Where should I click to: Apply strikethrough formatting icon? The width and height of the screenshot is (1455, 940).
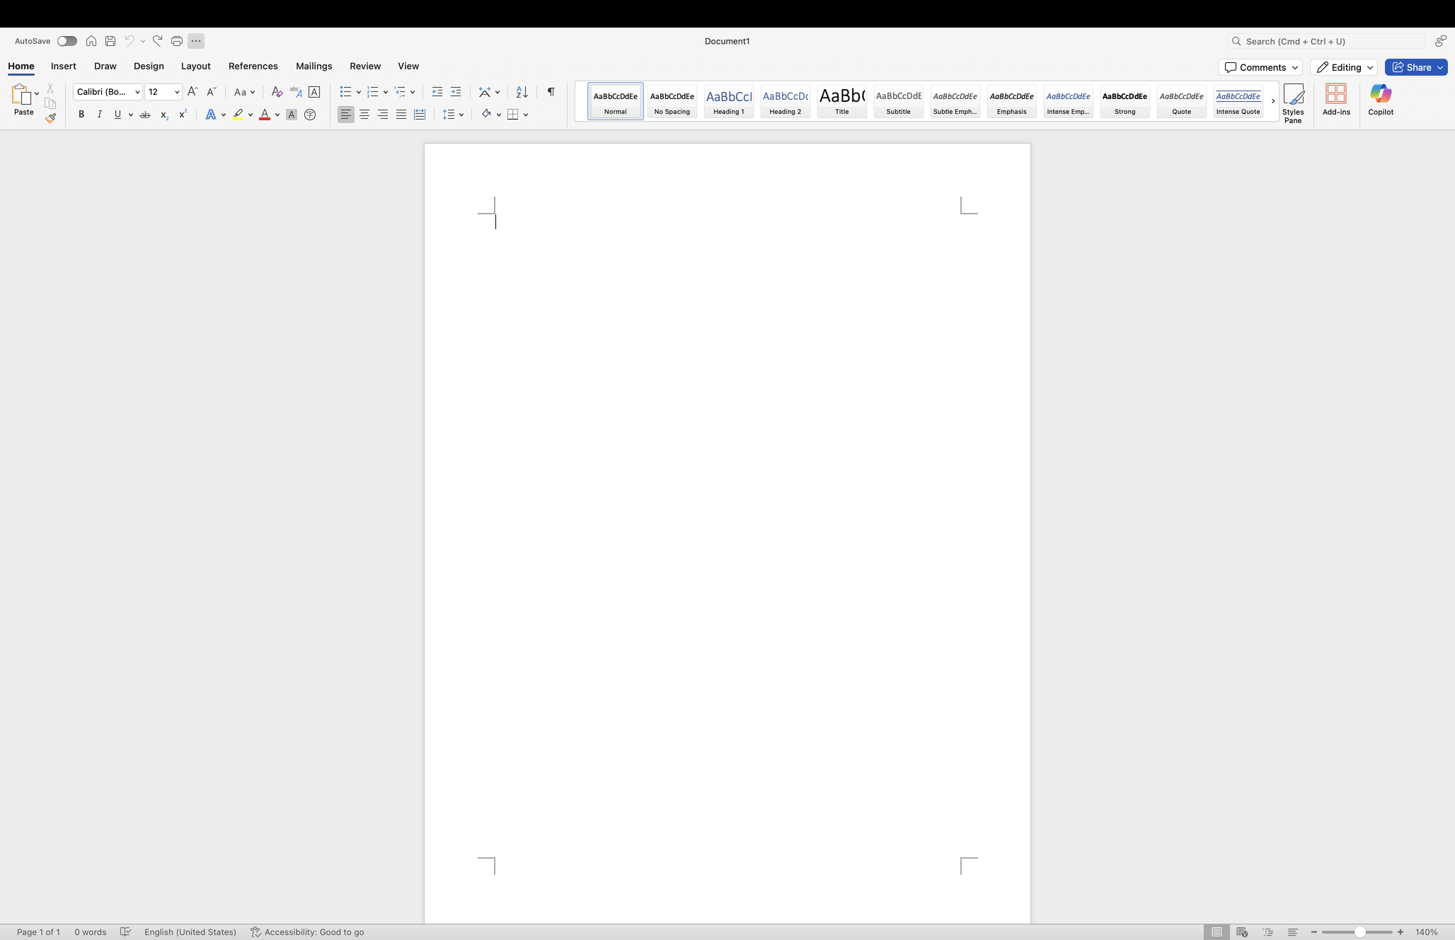(x=145, y=115)
